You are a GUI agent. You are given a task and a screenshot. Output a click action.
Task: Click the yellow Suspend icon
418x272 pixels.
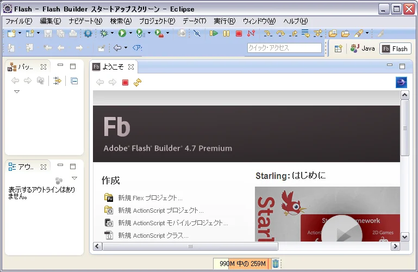(226, 33)
